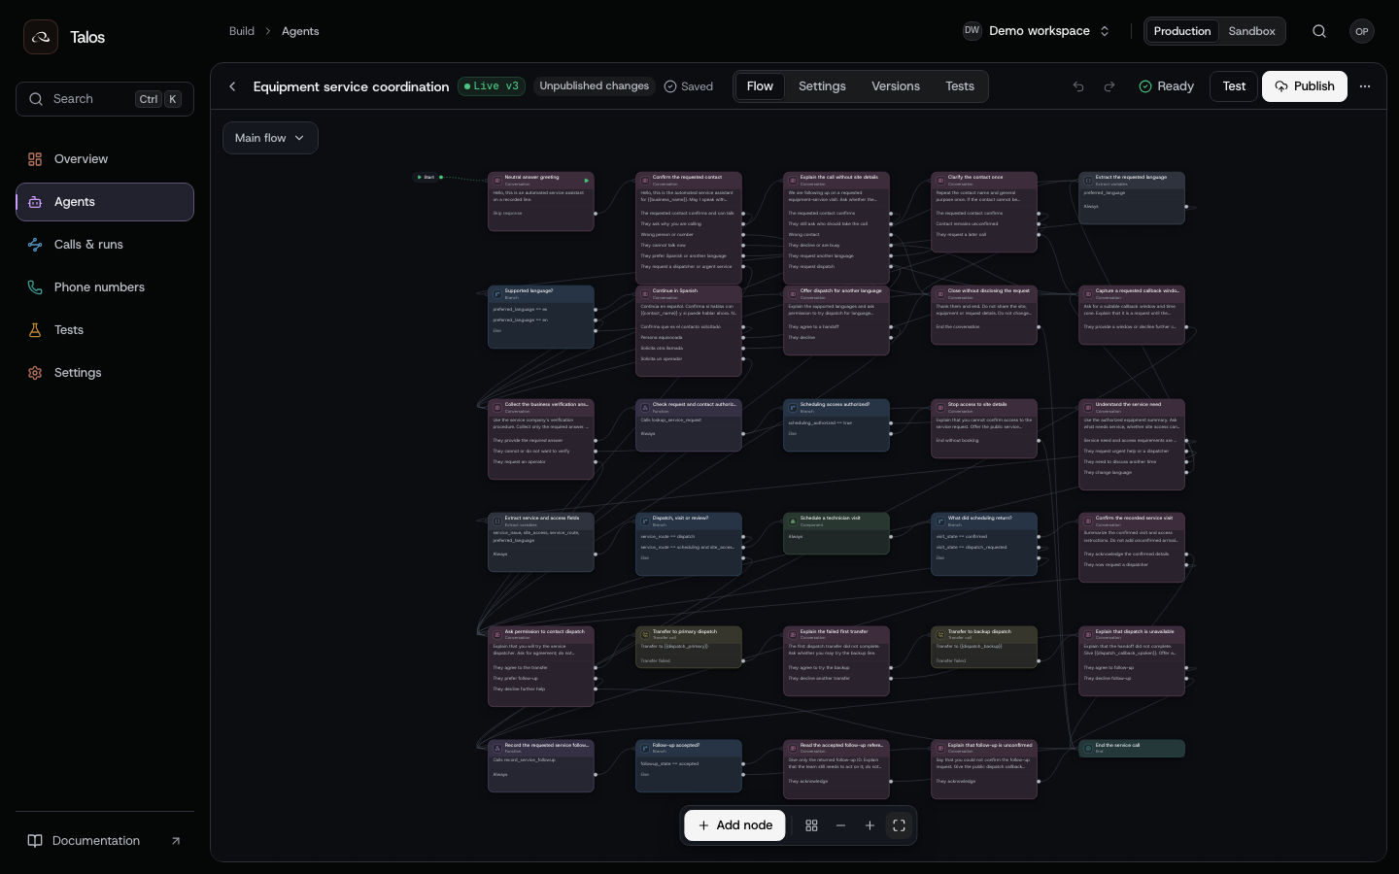Screen dimensions: 1399x874
Task: Open the more options ellipsis menu
Action: click(x=1365, y=86)
